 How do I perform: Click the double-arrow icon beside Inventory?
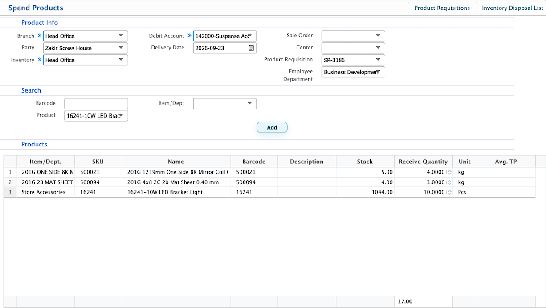39,60
